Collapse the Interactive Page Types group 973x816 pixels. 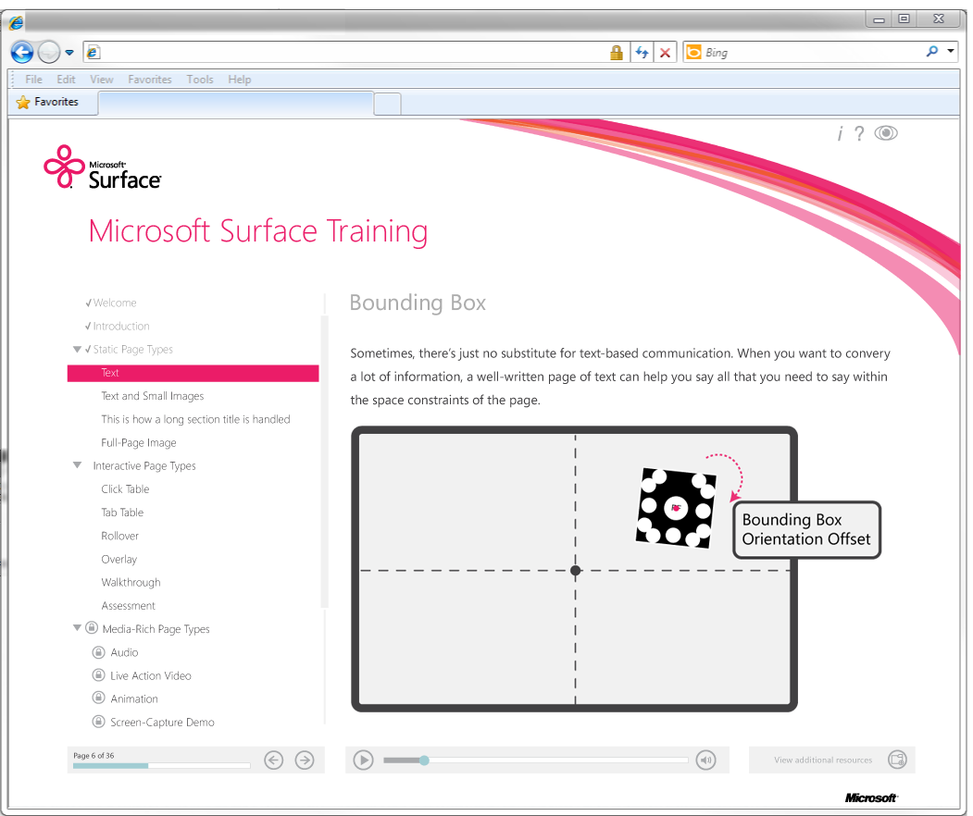(77, 465)
